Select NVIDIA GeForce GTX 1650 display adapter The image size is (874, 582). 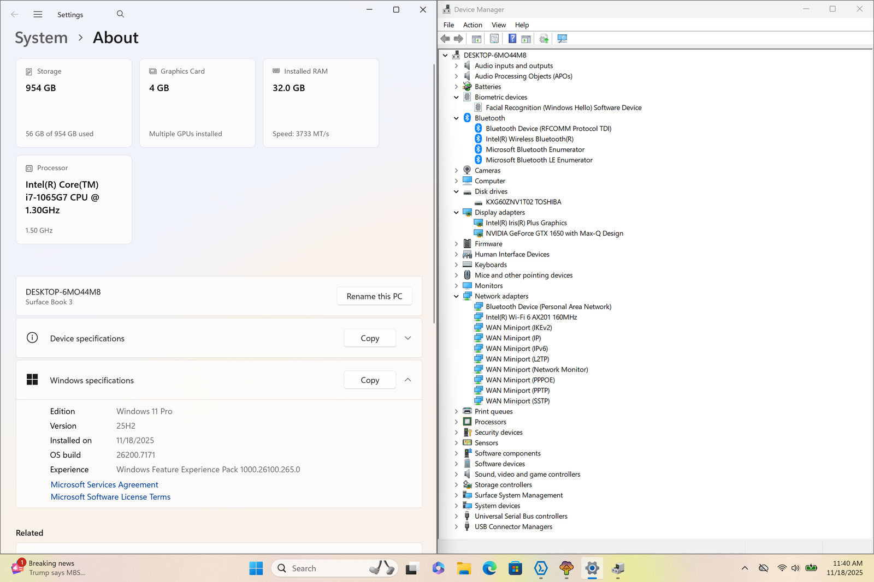(554, 233)
